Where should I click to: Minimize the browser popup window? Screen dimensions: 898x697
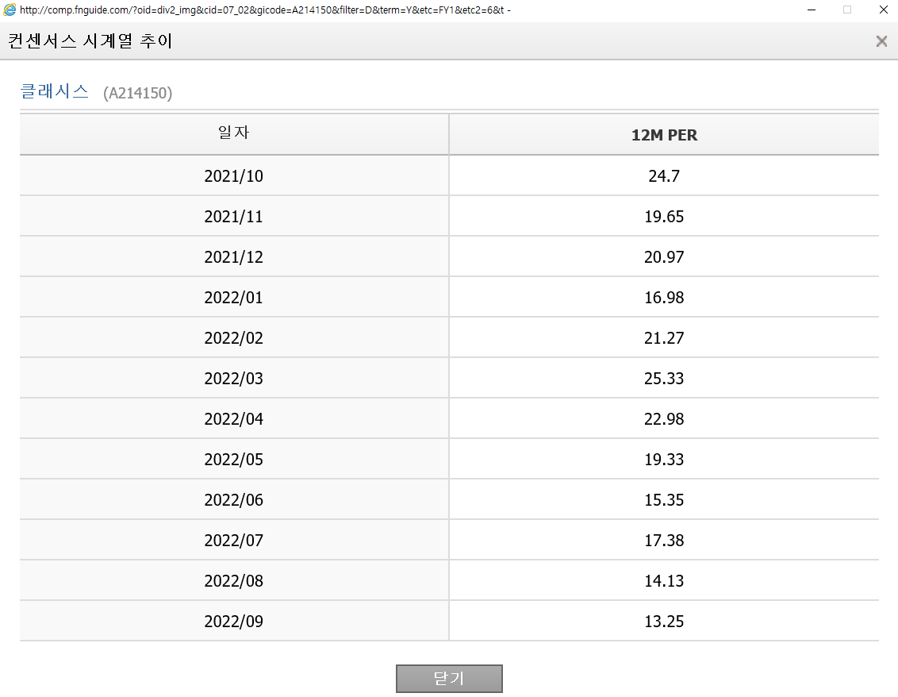point(811,10)
